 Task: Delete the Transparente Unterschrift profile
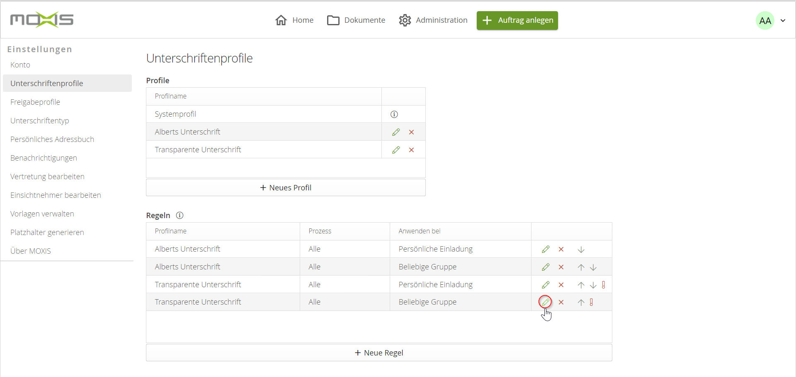coord(411,150)
